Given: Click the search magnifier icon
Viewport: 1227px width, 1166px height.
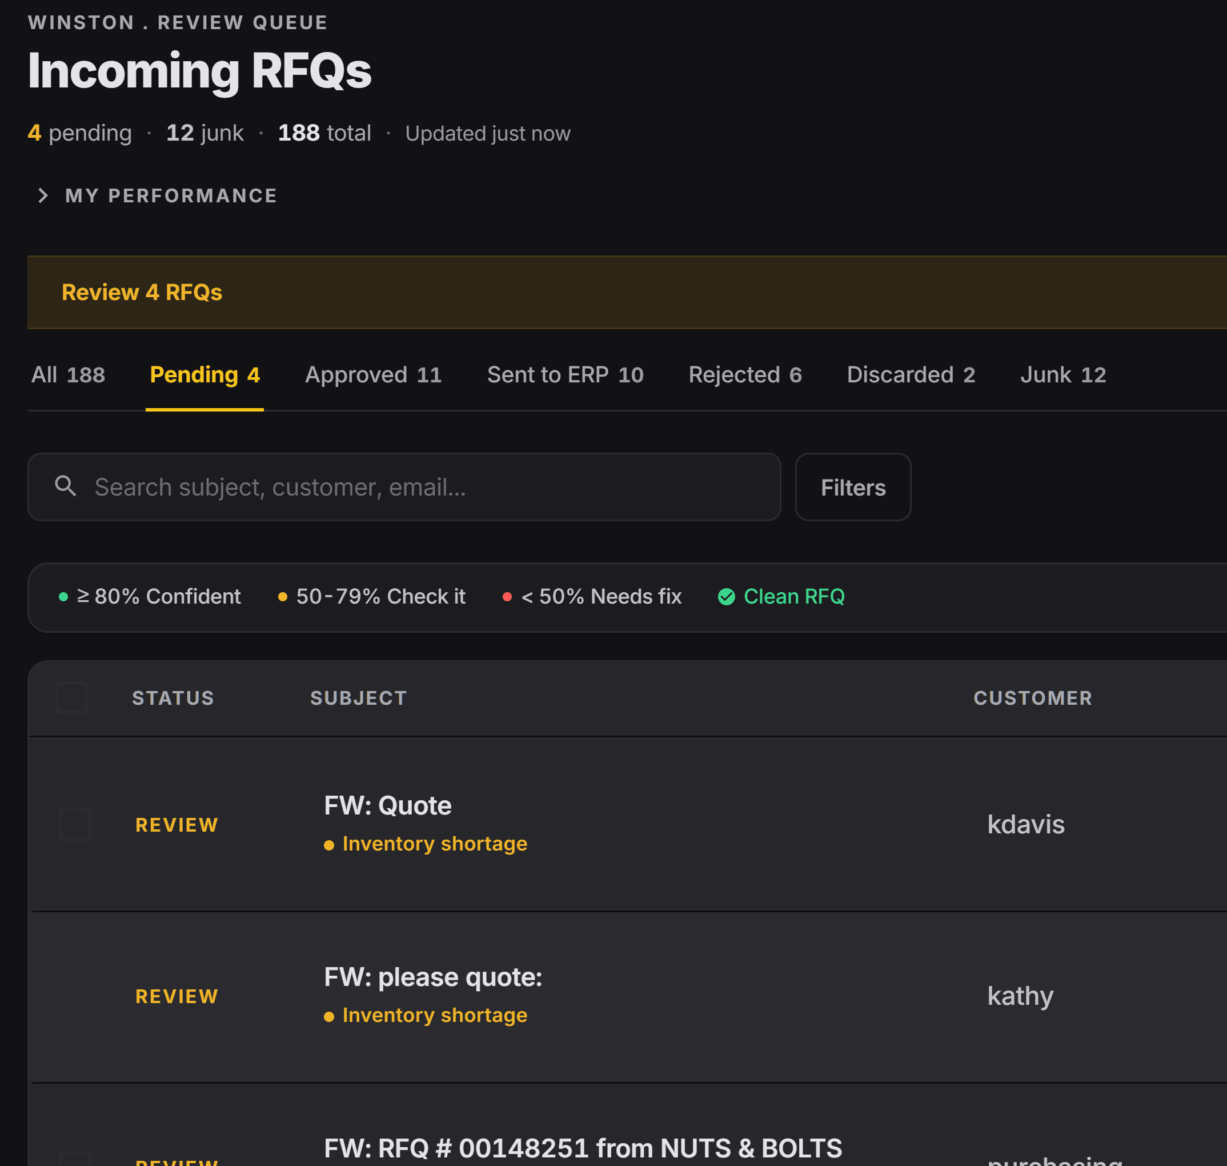Looking at the screenshot, I should click(66, 486).
